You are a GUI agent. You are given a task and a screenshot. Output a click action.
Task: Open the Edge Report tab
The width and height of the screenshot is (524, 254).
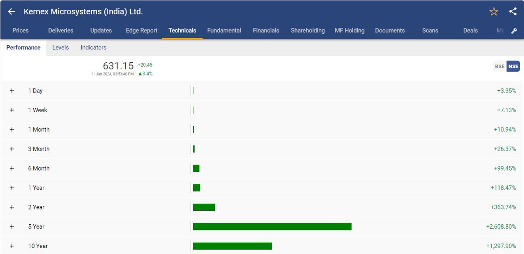(141, 31)
